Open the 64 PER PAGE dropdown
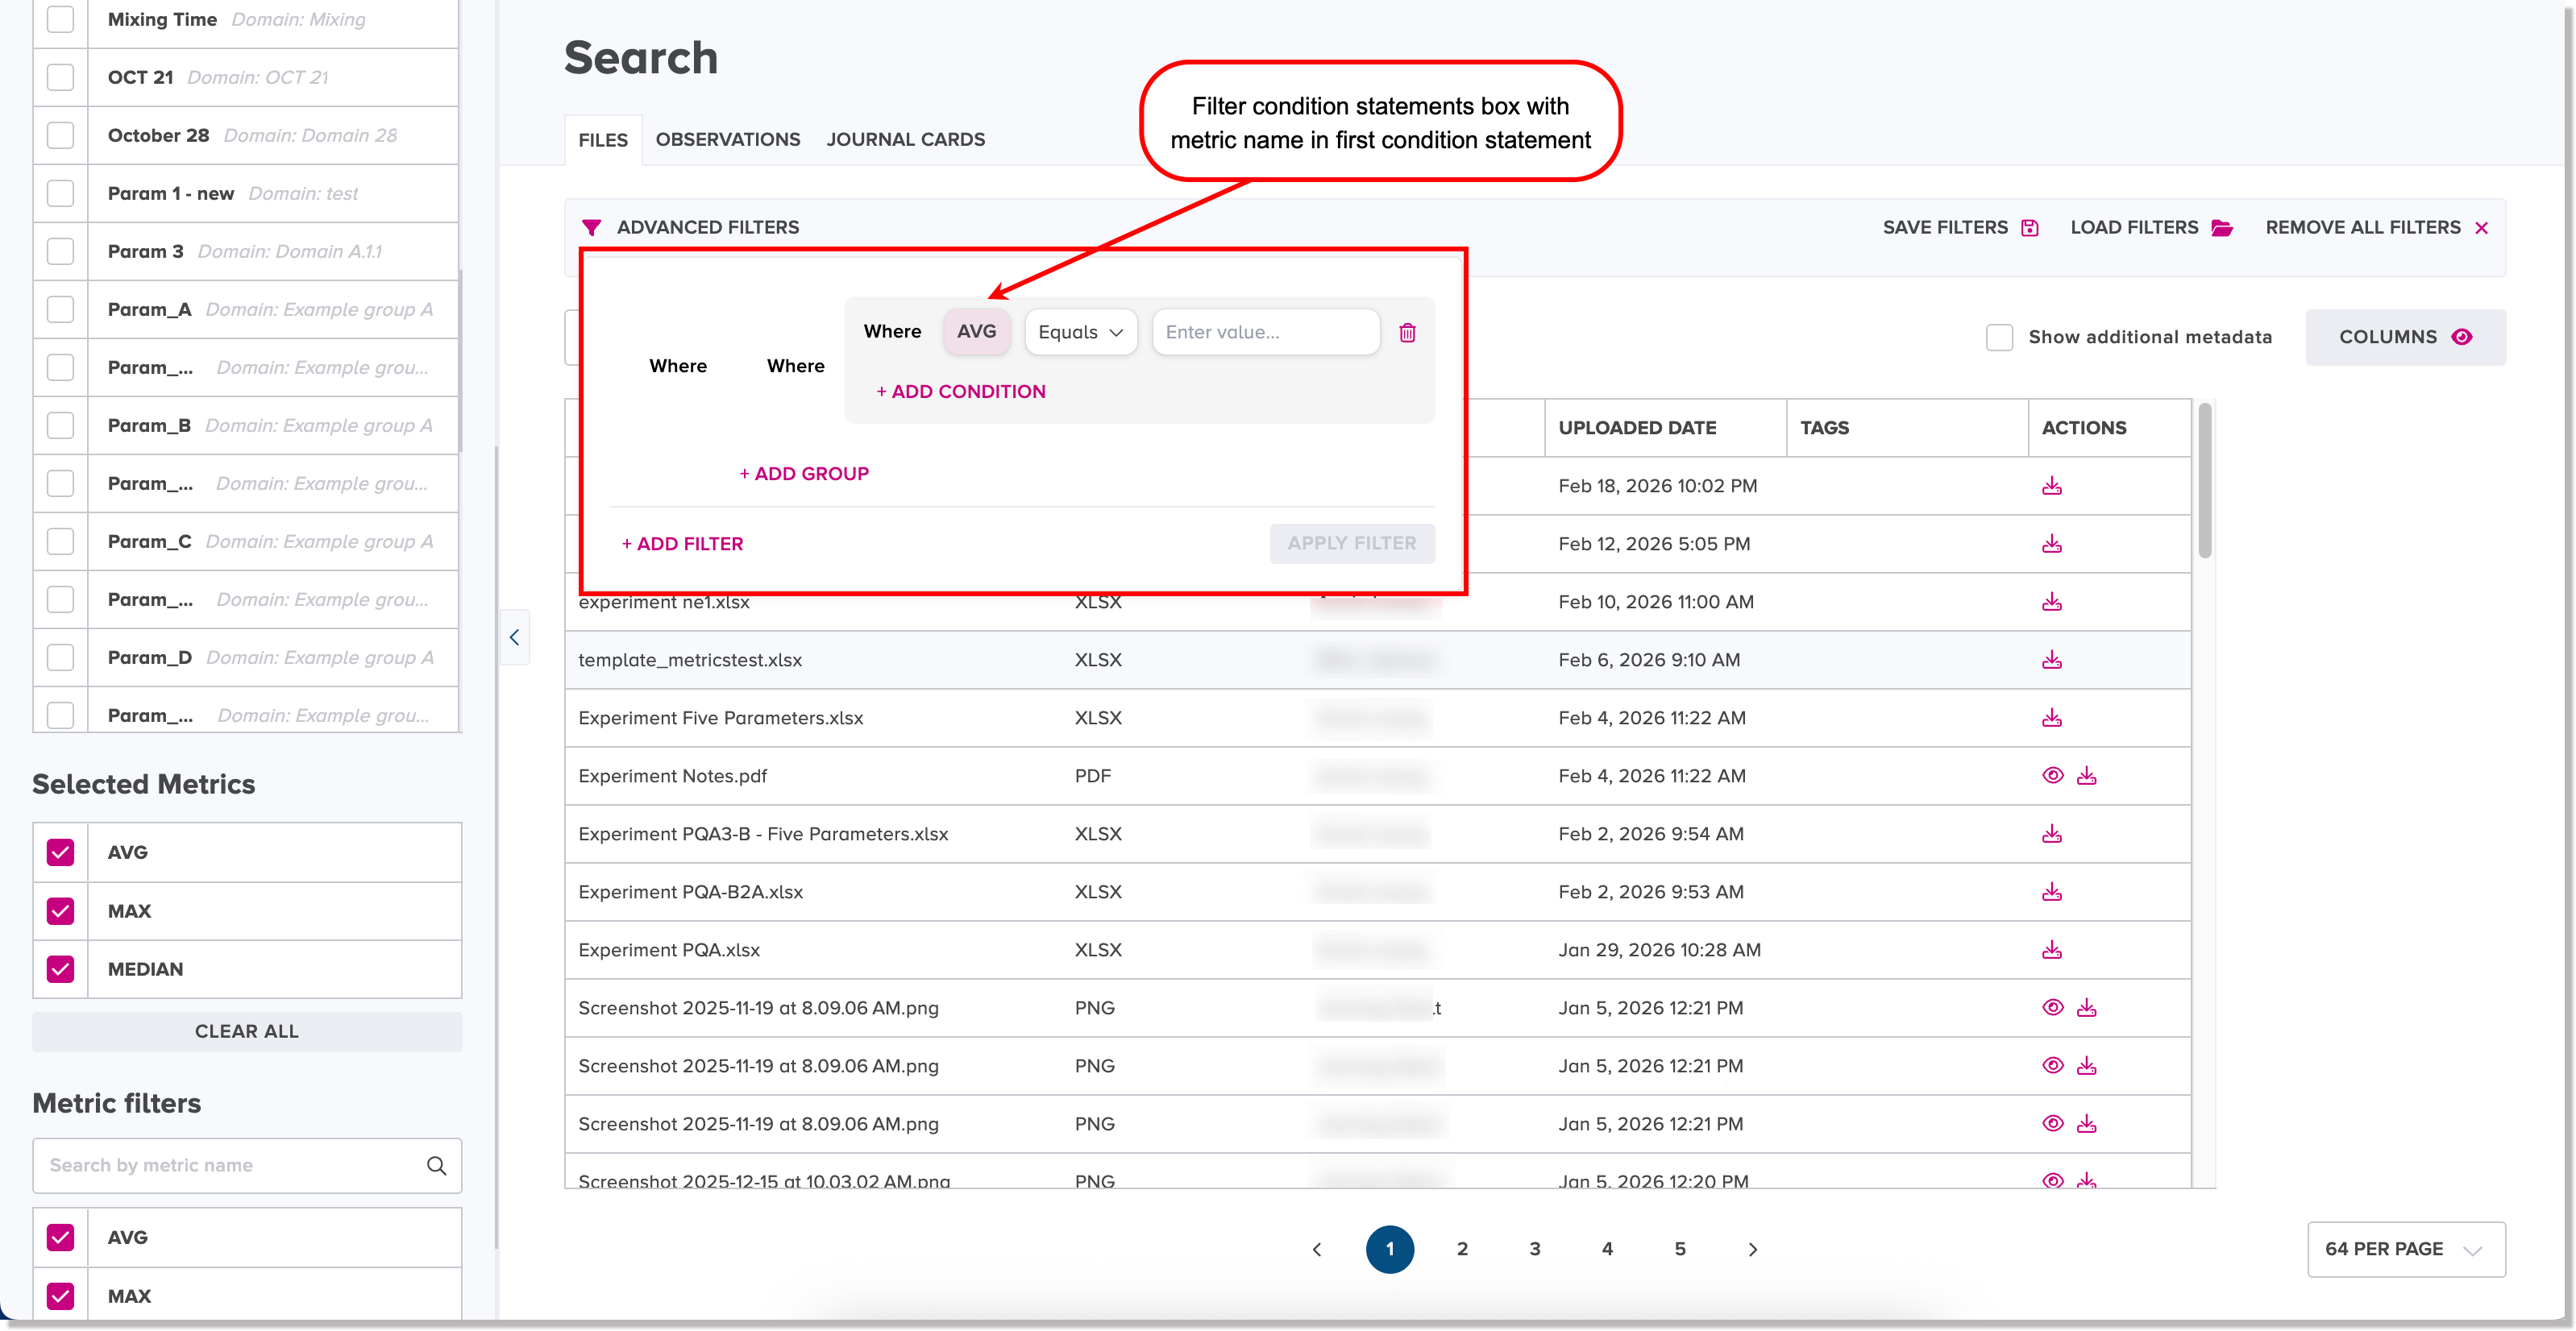Viewport: 2576px width, 1331px height. click(x=2405, y=1249)
